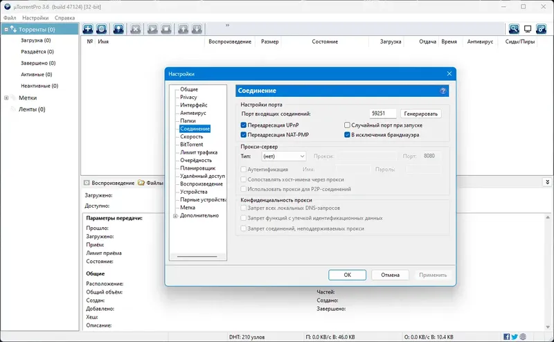Click OK in the settings dialog
The width and height of the screenshot is (554, 342).
[348, 275]
